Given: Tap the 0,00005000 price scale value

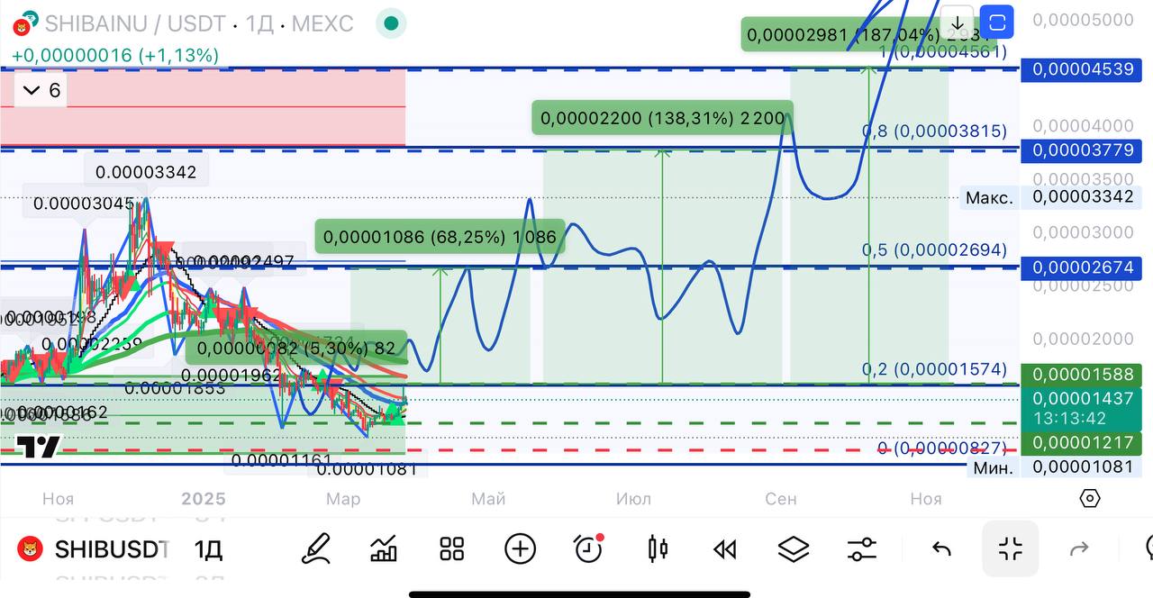Looking at the screenshot, I should (1083, 19).
